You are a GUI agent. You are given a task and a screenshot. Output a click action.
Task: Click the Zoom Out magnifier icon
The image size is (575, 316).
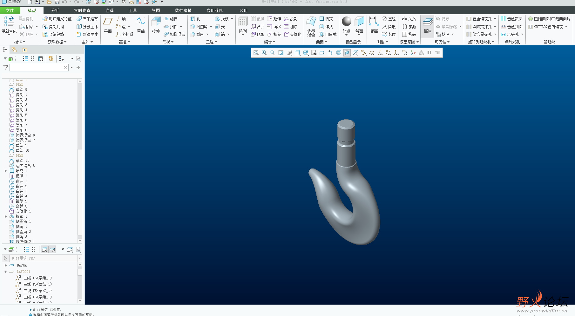tap(272, 53)
